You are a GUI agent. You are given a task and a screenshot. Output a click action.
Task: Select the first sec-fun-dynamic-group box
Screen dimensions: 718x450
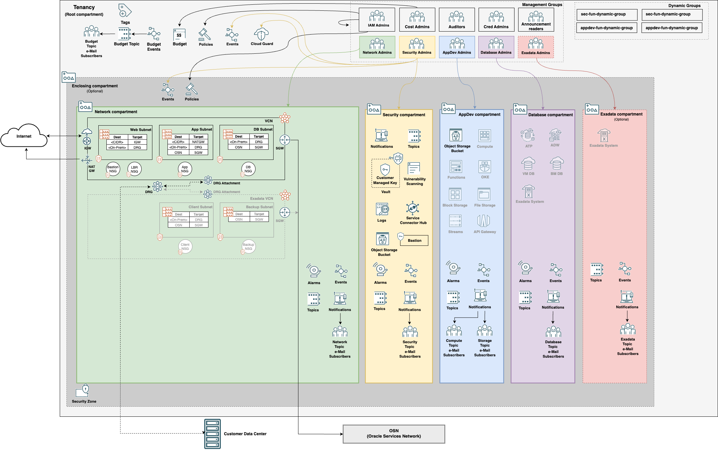pyautogui.click(x=607, y=14)
